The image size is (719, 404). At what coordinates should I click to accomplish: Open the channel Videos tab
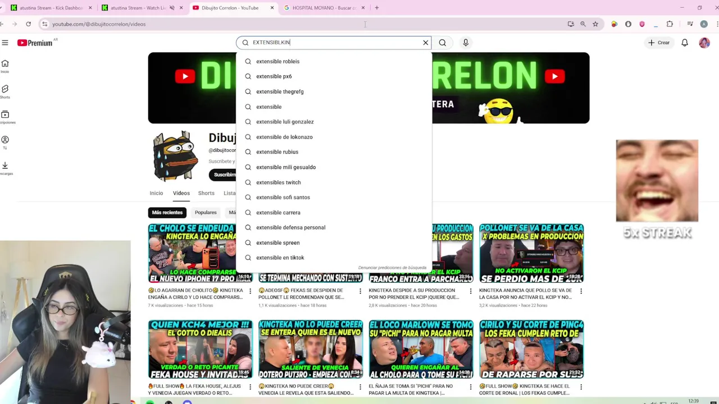click(x=181, y=194)
